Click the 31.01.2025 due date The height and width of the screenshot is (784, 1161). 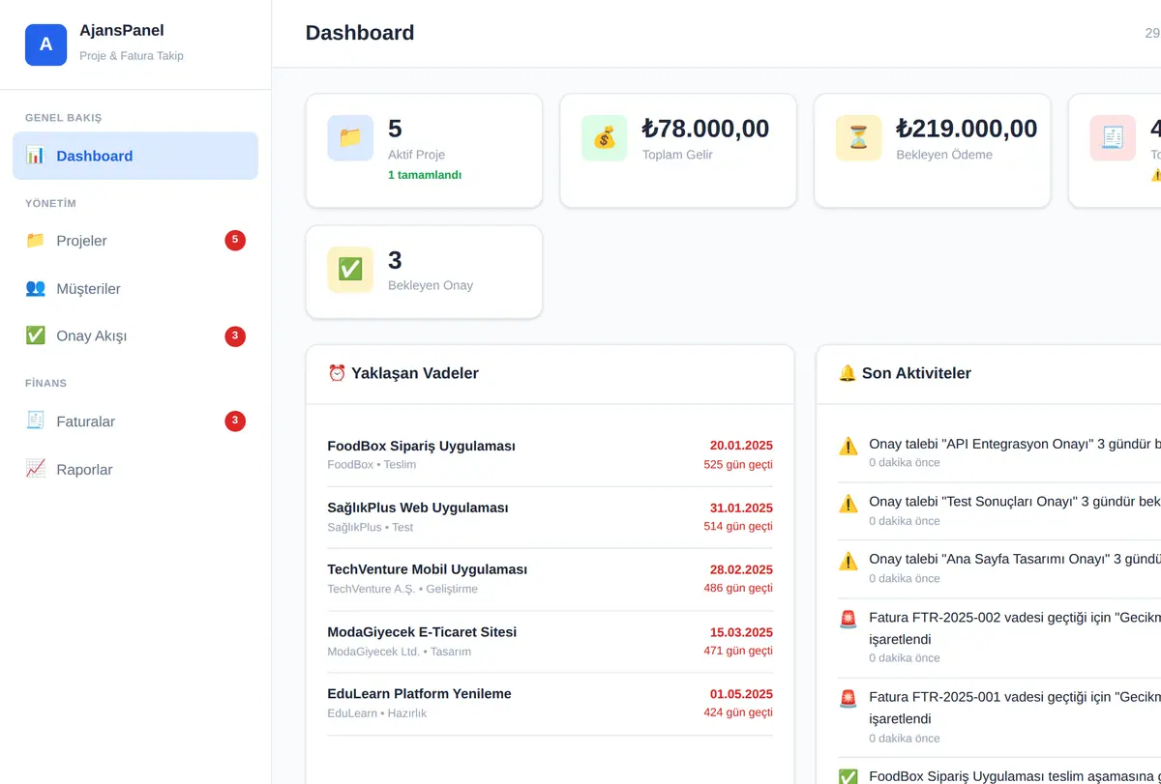coord(741,508)
